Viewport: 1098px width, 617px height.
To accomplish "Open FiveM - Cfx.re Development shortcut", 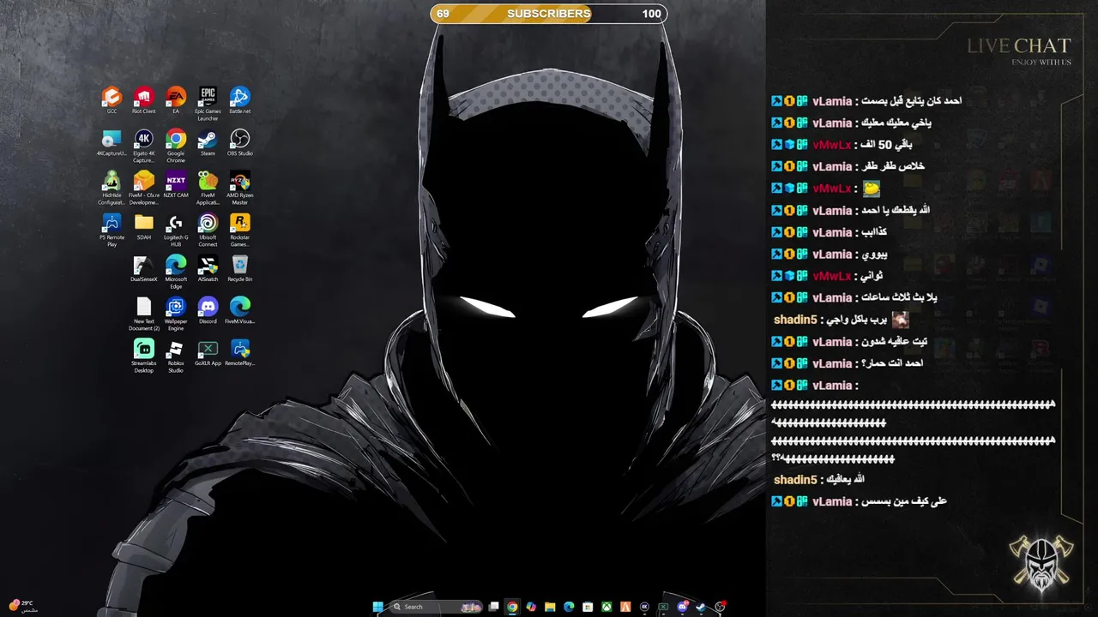I will [x=143, y=188].
